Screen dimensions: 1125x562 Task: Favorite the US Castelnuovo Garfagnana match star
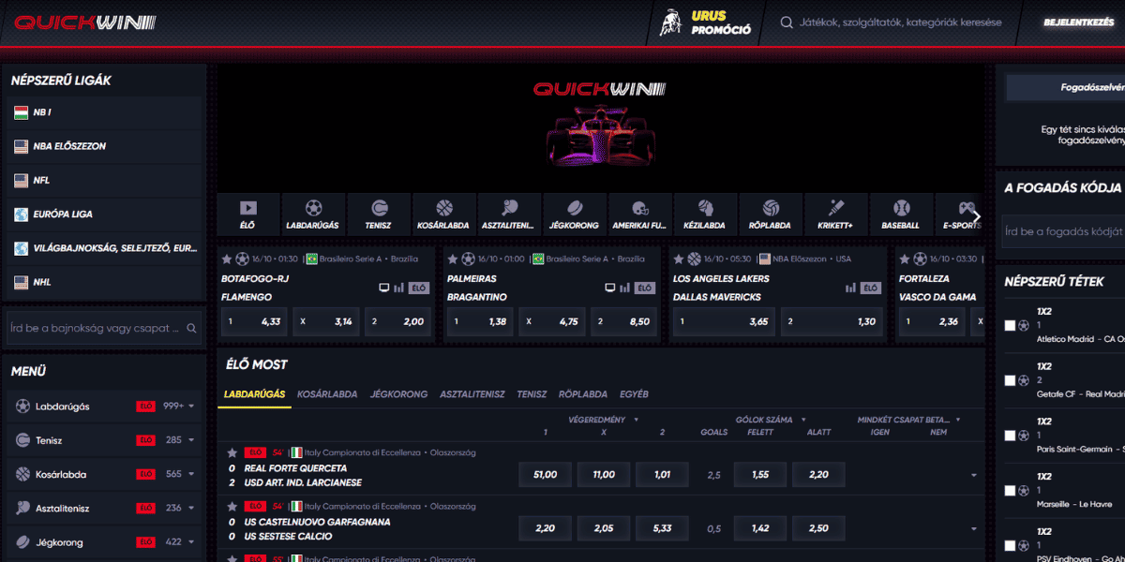(x=232, y=506)
